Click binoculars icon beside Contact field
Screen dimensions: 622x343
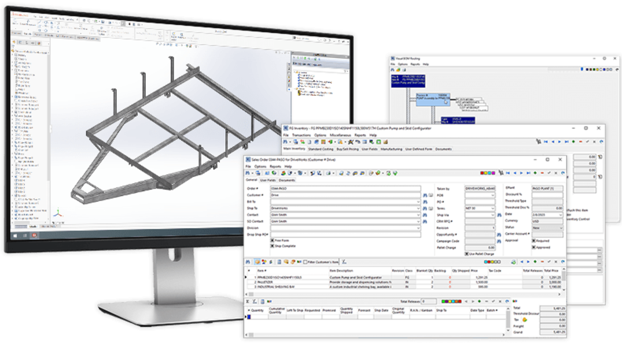pyautogui.click(x=425, y=215)
